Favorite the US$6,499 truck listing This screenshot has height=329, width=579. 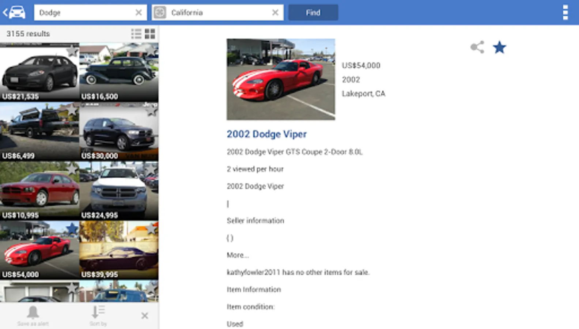pyautogui.click(x=72, y=110)
